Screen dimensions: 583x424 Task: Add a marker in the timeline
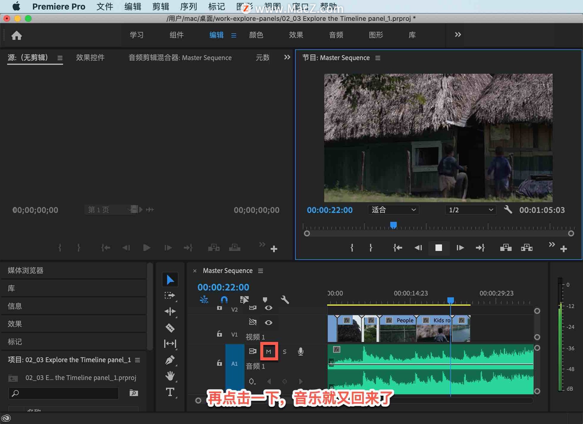pos(265,300)
